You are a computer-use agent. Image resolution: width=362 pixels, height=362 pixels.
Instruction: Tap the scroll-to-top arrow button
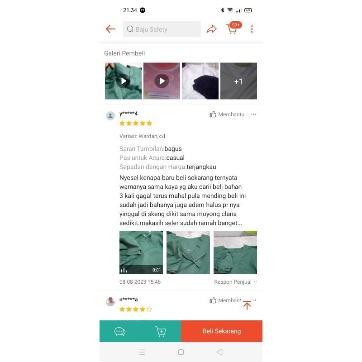coord(247,305)
